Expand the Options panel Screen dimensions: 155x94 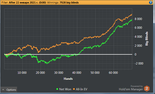pos(9,90)
